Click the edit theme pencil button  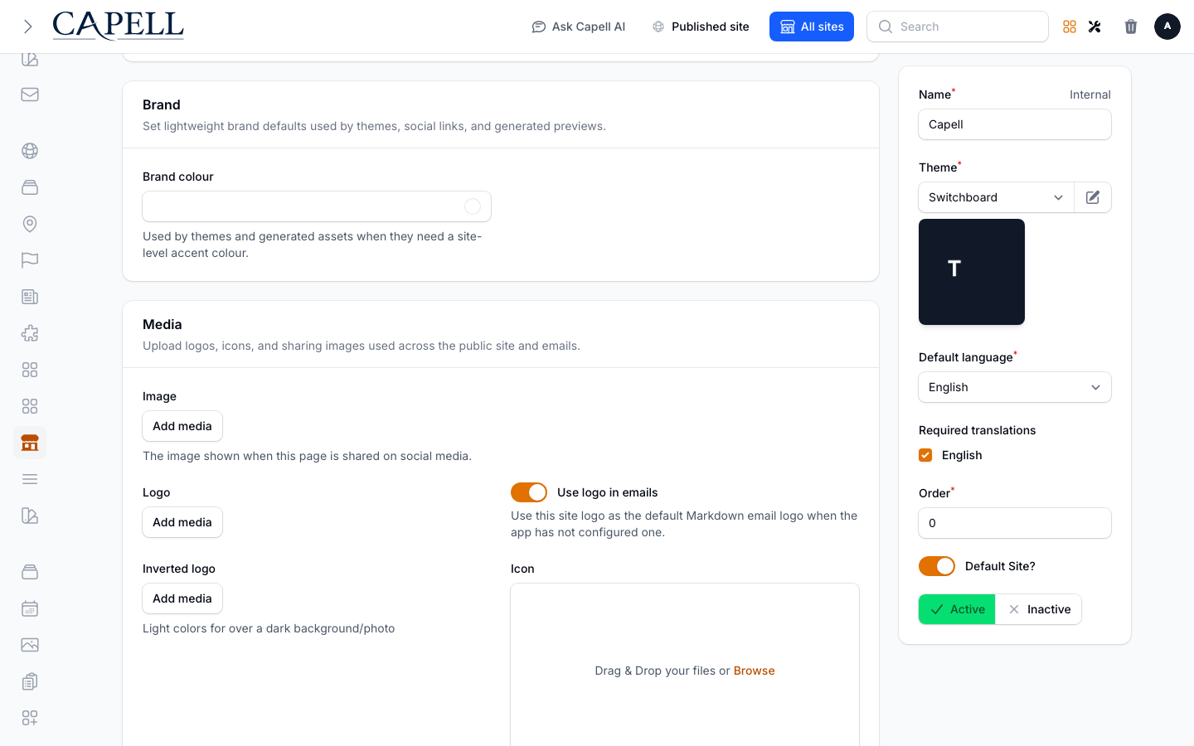1093,197
